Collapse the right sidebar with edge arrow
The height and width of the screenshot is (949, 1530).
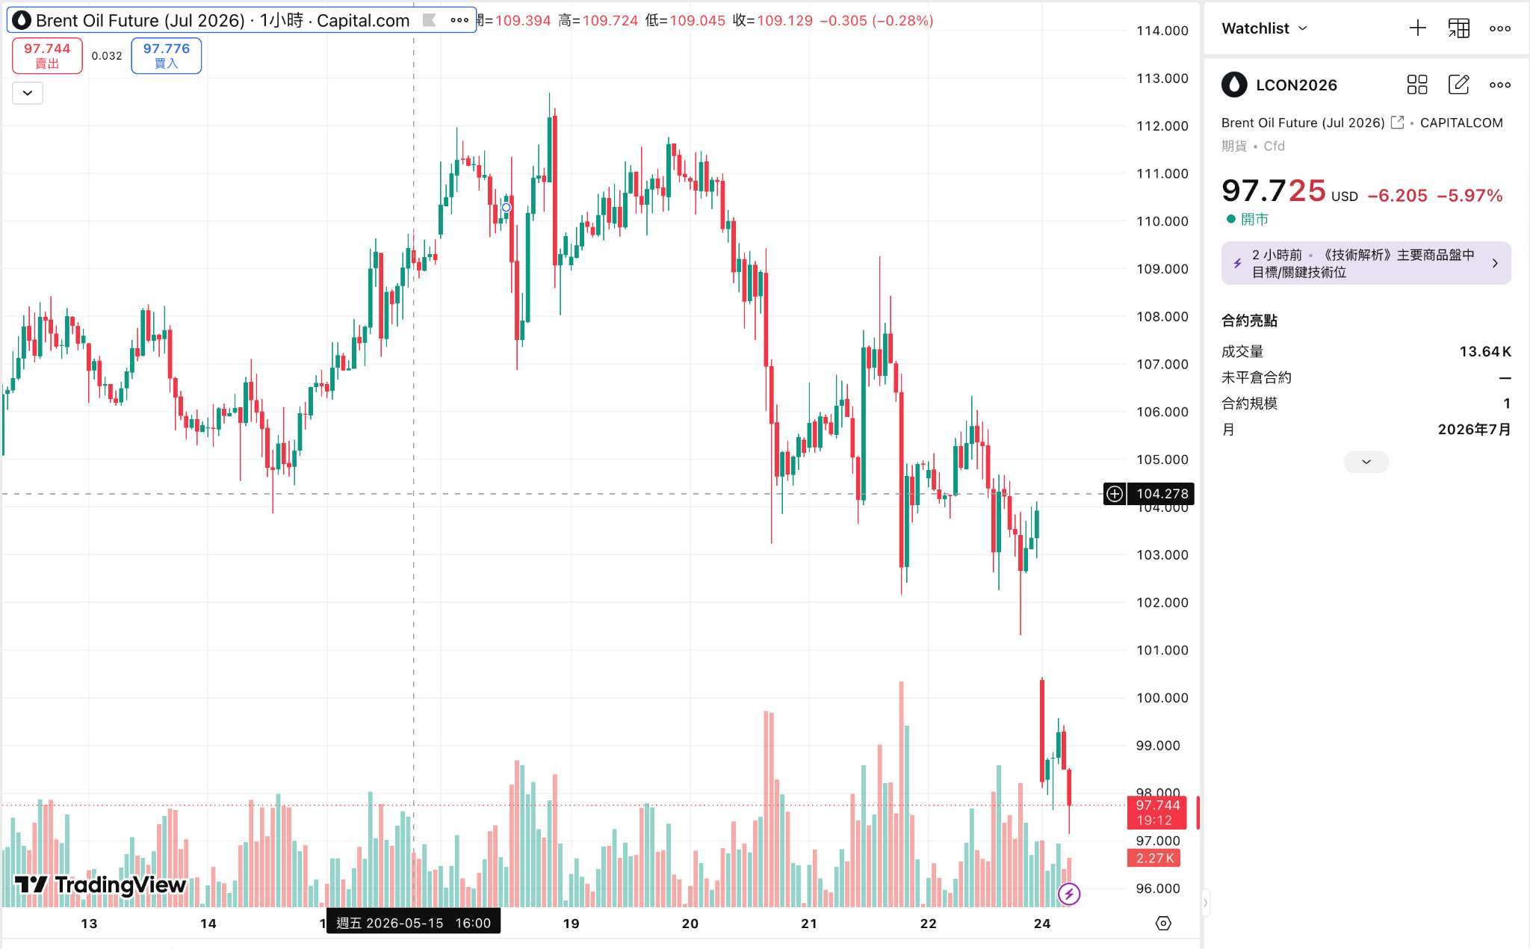pos(1204,902)
